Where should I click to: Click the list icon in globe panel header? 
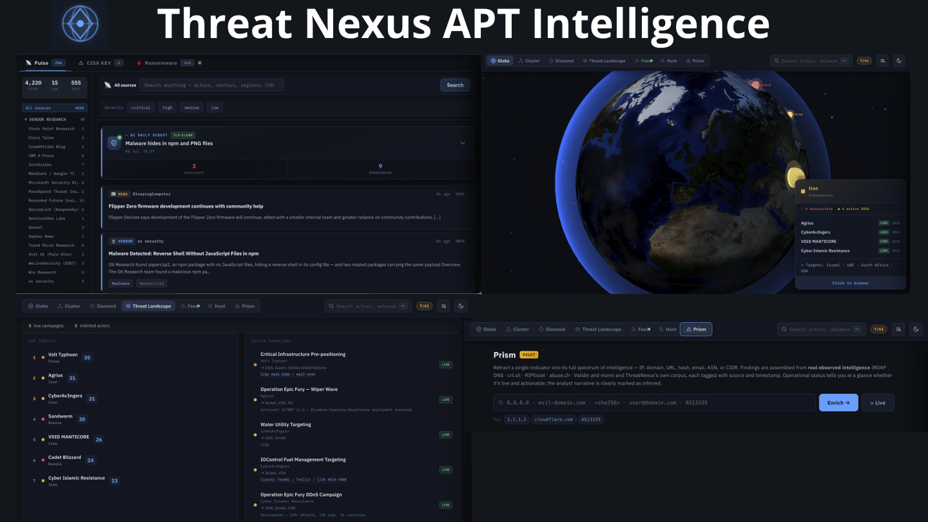882,61
